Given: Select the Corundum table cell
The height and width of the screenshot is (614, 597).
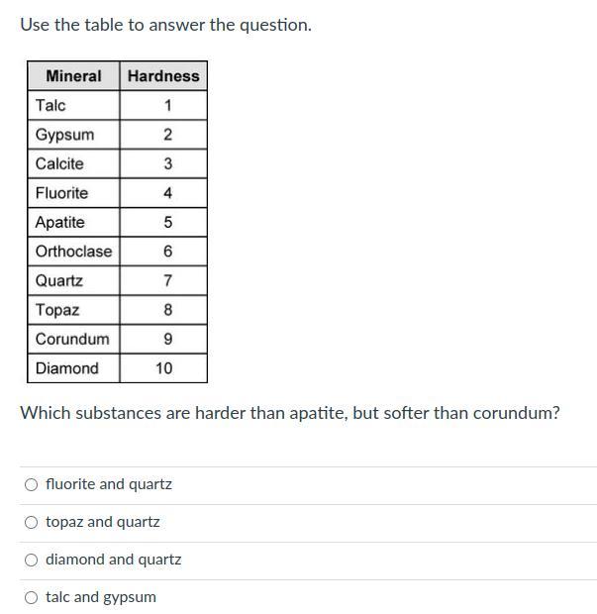Looking at the screenshot, I should click(72, 339).
